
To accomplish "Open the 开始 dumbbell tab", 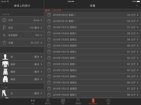I will [32, 102].
